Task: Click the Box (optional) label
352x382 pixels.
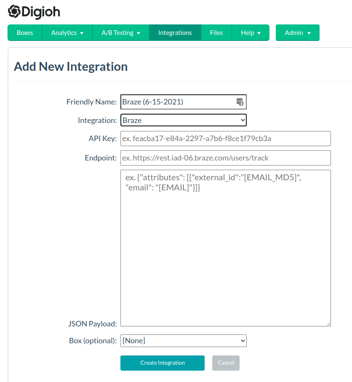Action: 93,341
